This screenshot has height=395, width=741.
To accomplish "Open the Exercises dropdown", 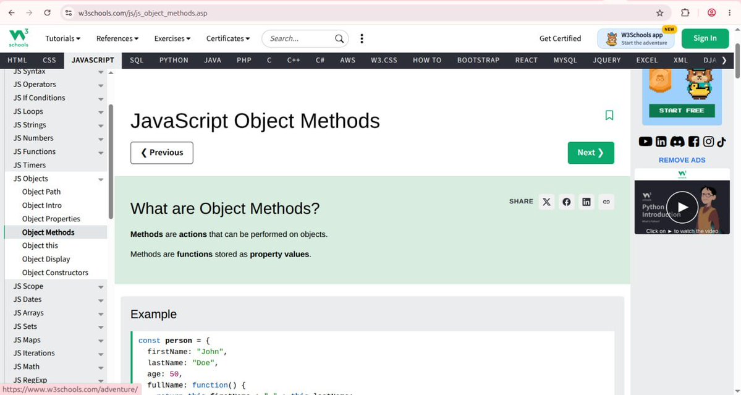I will coord(172,39).
